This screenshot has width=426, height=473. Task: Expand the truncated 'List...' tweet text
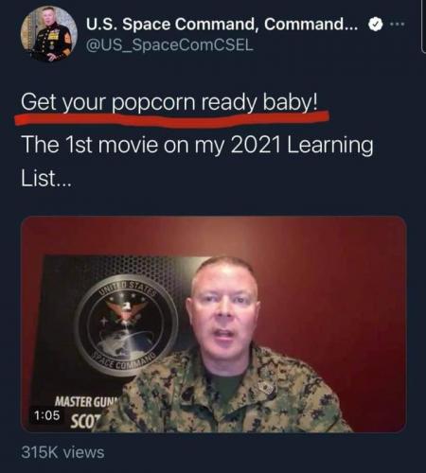[46, 178]
